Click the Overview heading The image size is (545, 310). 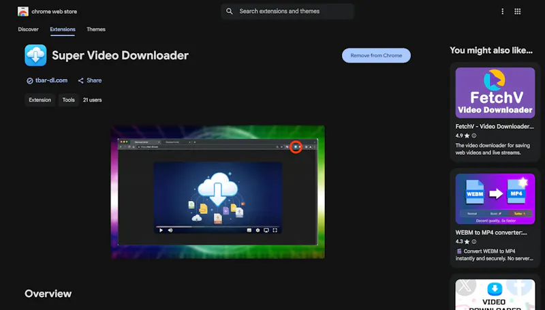point(48,294)
